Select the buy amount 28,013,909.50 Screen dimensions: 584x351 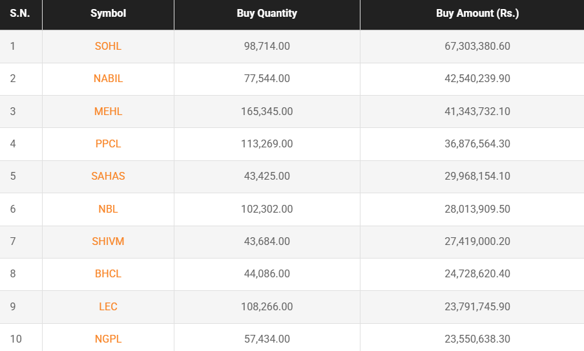[x=477, y=209]
